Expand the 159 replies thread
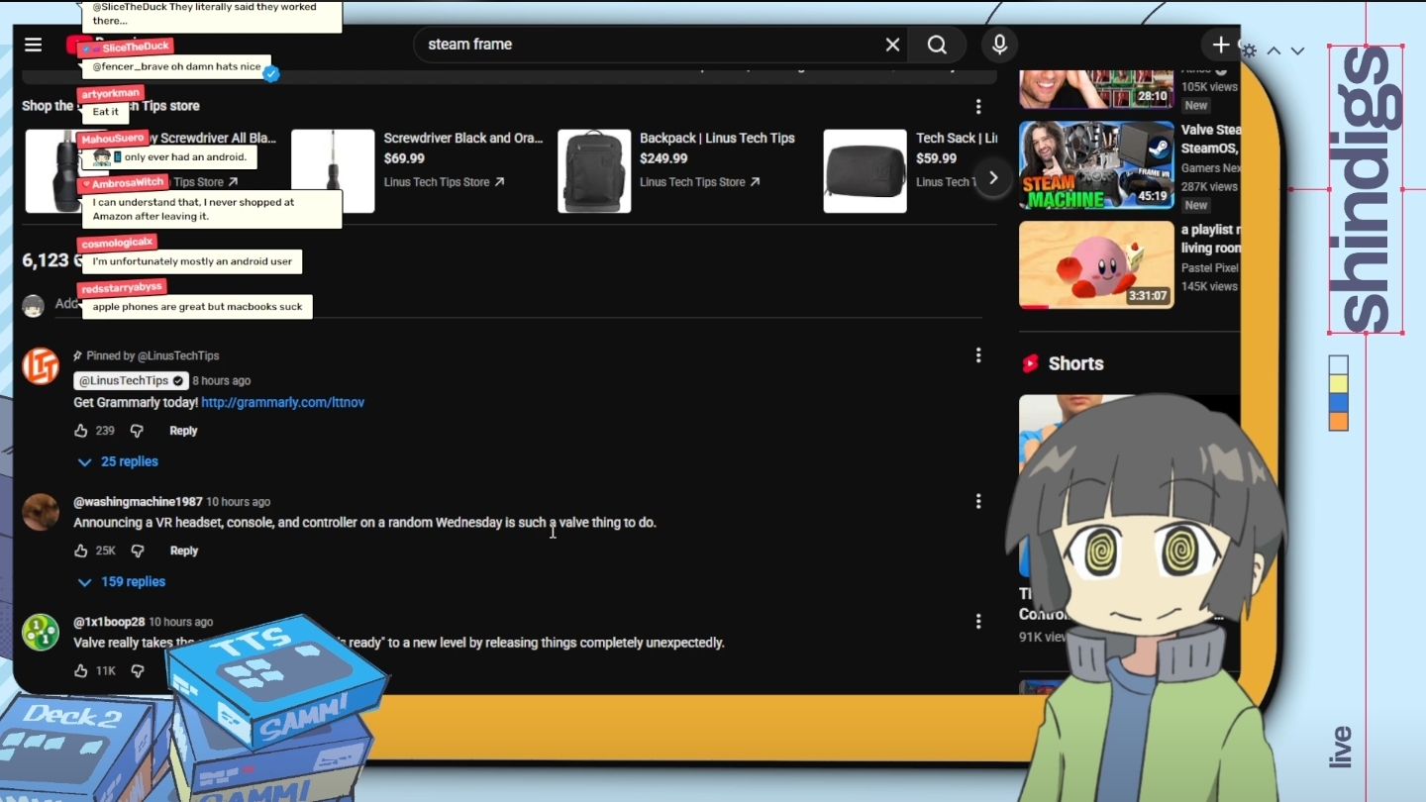The image size is (1426, 802). (122, 582)
